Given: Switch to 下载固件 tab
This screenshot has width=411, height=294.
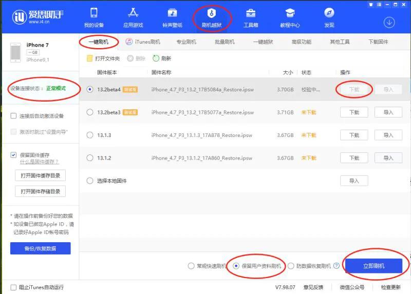Looking at the screenshot, I should [378, 42].
